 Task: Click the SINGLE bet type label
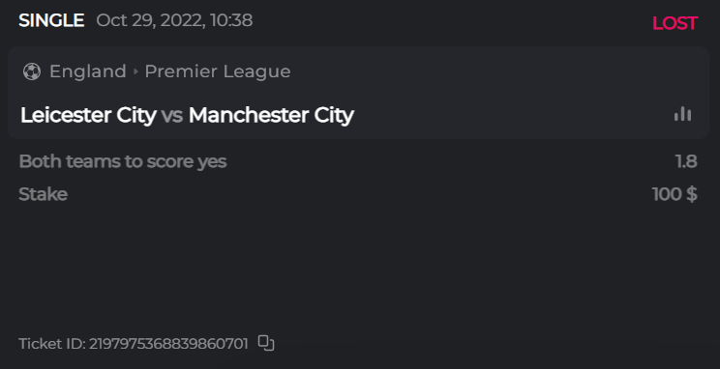[51, 20]
